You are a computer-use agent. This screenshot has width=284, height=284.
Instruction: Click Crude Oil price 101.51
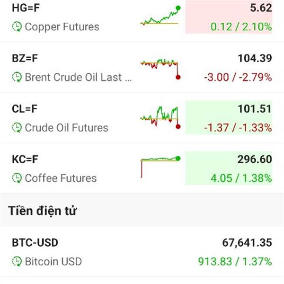pos(255,109)
